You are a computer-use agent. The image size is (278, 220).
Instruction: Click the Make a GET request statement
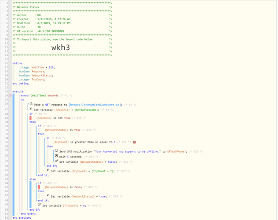pos(78,105)
